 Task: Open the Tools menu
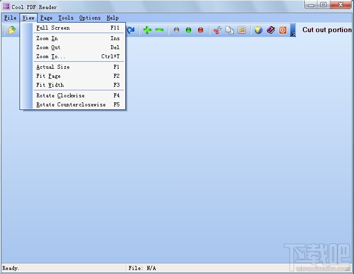(66, 18)
